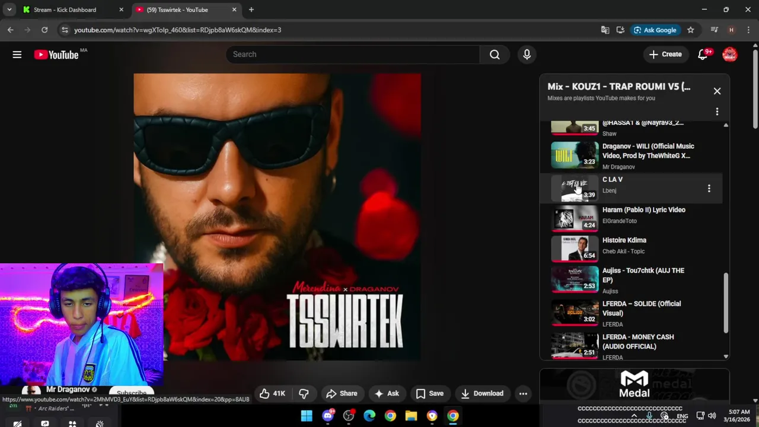Bookmark this page with the star

pyautogui.click(x=690, y=30)
